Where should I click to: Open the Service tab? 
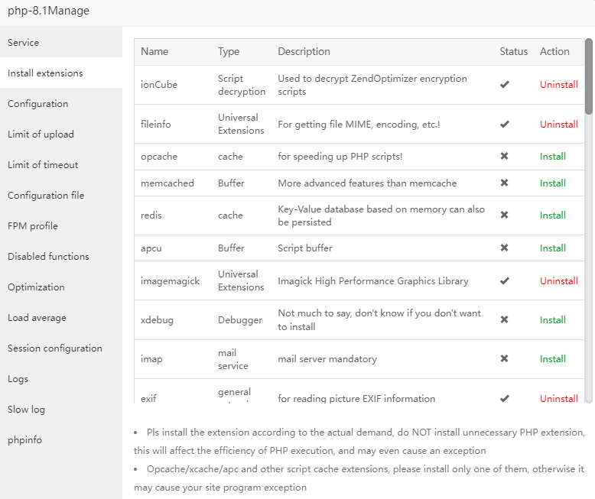(x=24, y=43)
